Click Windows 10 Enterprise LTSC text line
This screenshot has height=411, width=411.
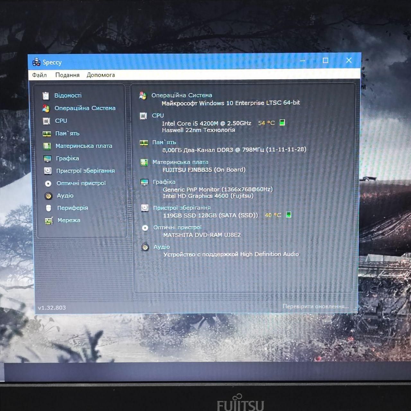(x=231, y=103)
